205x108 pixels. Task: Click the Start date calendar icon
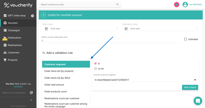(x=46, y=29)
